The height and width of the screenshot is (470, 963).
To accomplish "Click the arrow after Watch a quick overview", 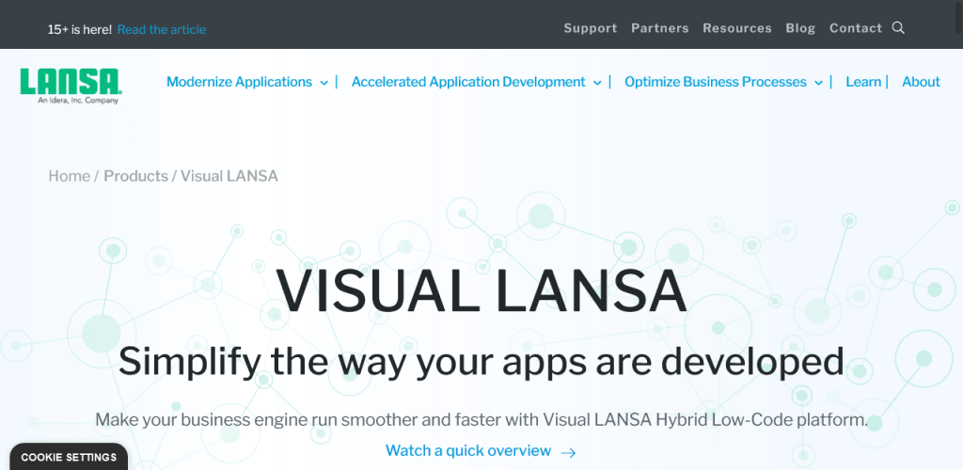I will [569, 453].
